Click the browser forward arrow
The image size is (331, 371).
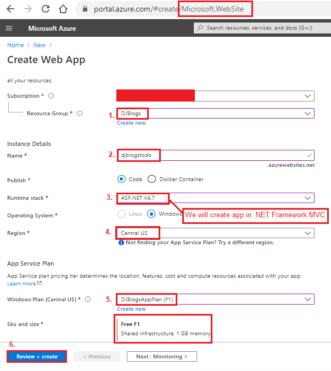coord(28,9)
